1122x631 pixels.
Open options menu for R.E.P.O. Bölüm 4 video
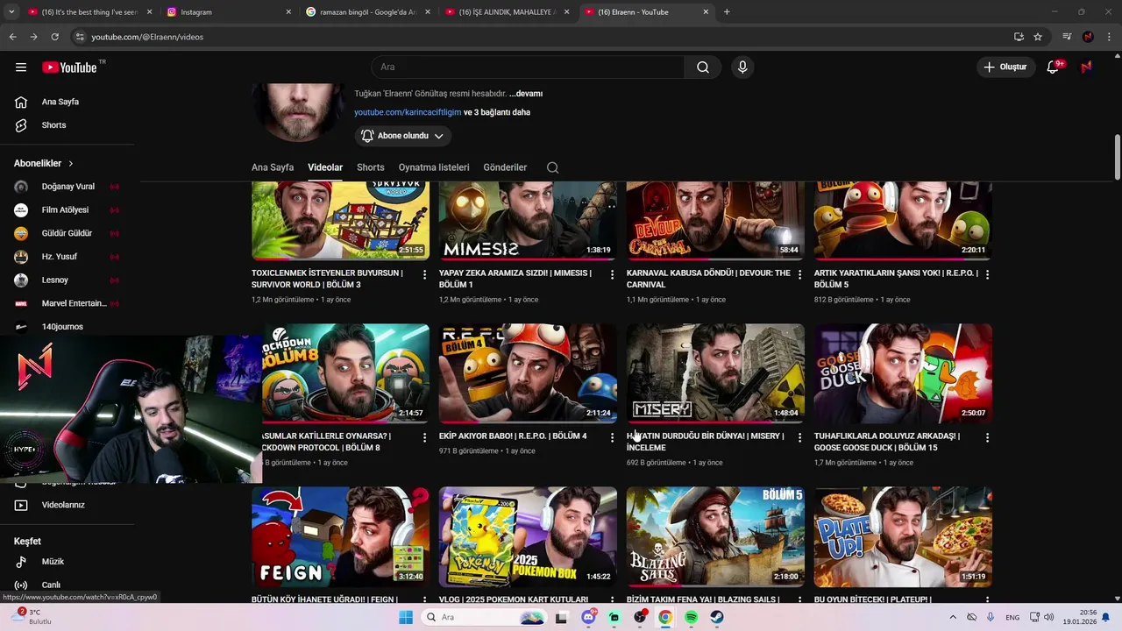(x=612, y=437)
